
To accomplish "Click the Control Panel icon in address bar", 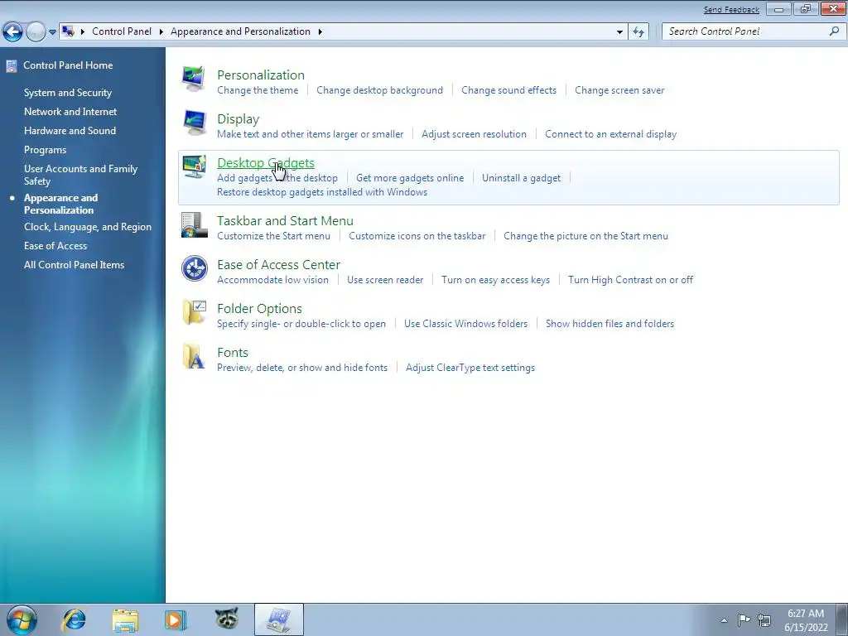I will pyautogui.click(x=68, y=31).
